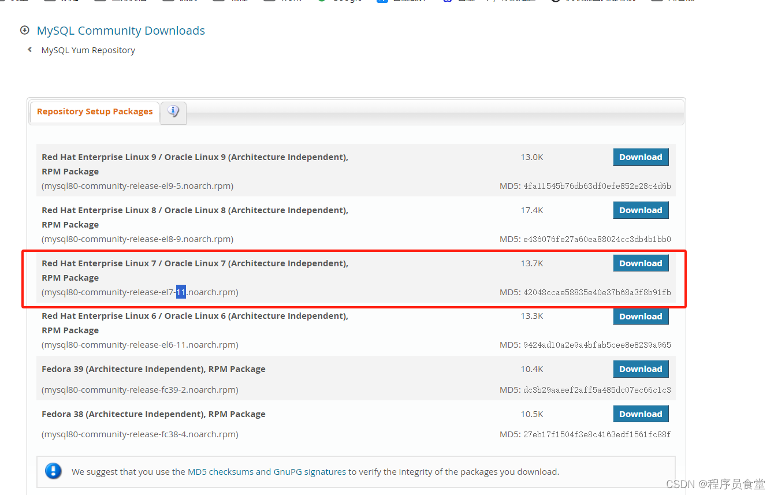Download the Red Hat Enterprise Linux 8 RPM package
Image resolution: width=774 pixels, height=495 pixels.
(x=641, y=210)
